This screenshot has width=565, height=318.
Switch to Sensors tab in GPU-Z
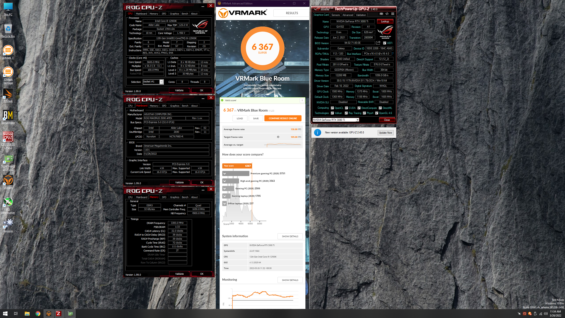click(335, 15)
